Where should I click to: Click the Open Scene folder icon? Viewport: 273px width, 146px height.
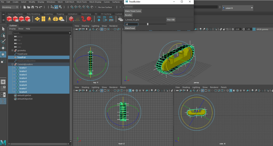coord(28,7)
